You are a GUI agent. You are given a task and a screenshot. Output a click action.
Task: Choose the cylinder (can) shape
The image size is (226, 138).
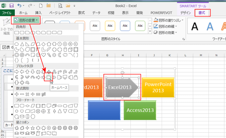[x=65, y=49]
